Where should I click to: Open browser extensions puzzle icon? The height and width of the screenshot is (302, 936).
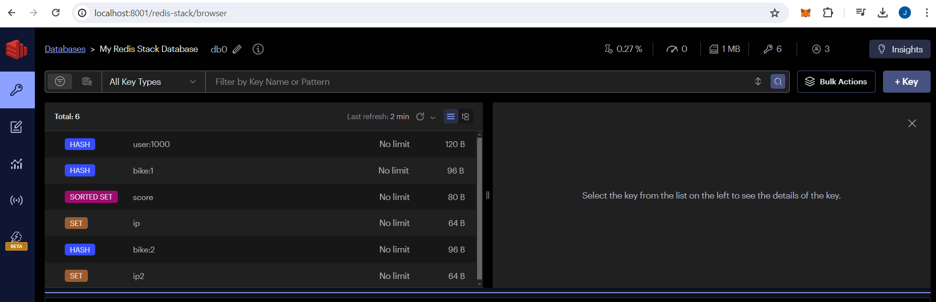(x=828, y=13)
